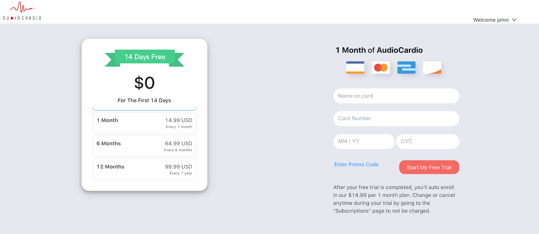Select the Mastercard card icon
Image resolution: width=539 pixels, height=234 pixels.
pyautogui.click(x=381, y=67)
